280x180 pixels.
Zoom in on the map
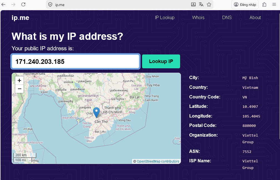(19, 80)
